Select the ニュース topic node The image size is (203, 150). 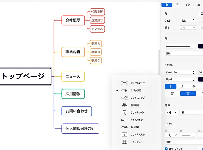(73, 77)
